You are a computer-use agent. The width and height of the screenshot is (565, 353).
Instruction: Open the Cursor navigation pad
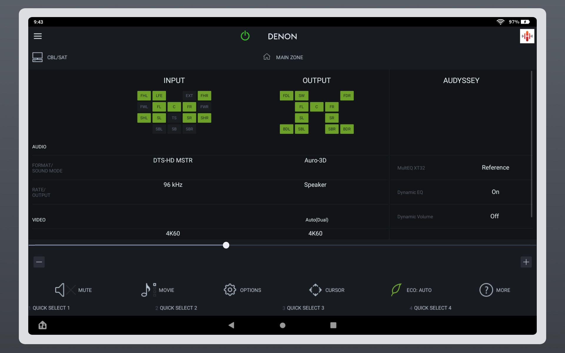327,290
